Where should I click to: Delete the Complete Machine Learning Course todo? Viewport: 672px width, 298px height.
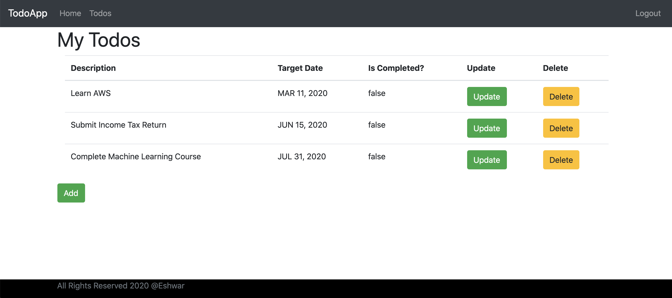click(x=561, y=160)
